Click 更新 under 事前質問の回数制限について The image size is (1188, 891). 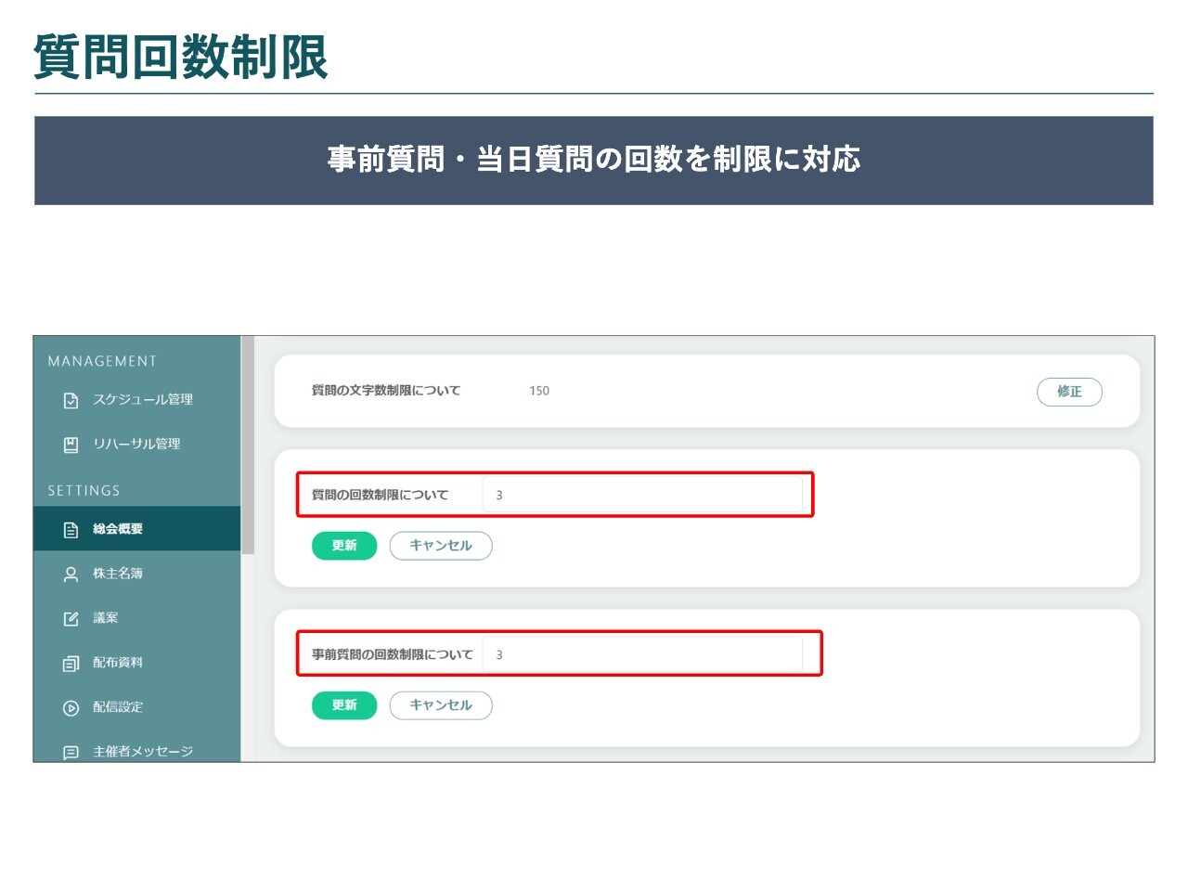coord(344,705)
